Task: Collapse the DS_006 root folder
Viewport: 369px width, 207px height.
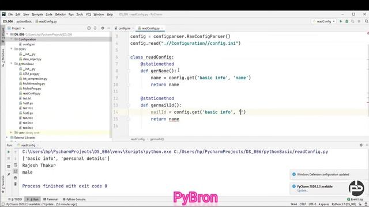Action: (x=7, y=34)
